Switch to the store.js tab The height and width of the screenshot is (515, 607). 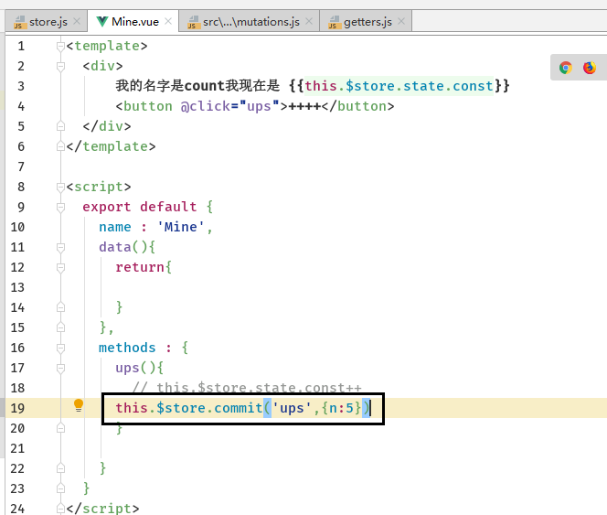pyautogui.click(x=47, y=21)
